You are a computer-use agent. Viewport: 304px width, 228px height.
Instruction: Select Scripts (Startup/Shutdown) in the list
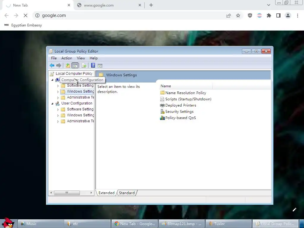[x=186, y=99]
